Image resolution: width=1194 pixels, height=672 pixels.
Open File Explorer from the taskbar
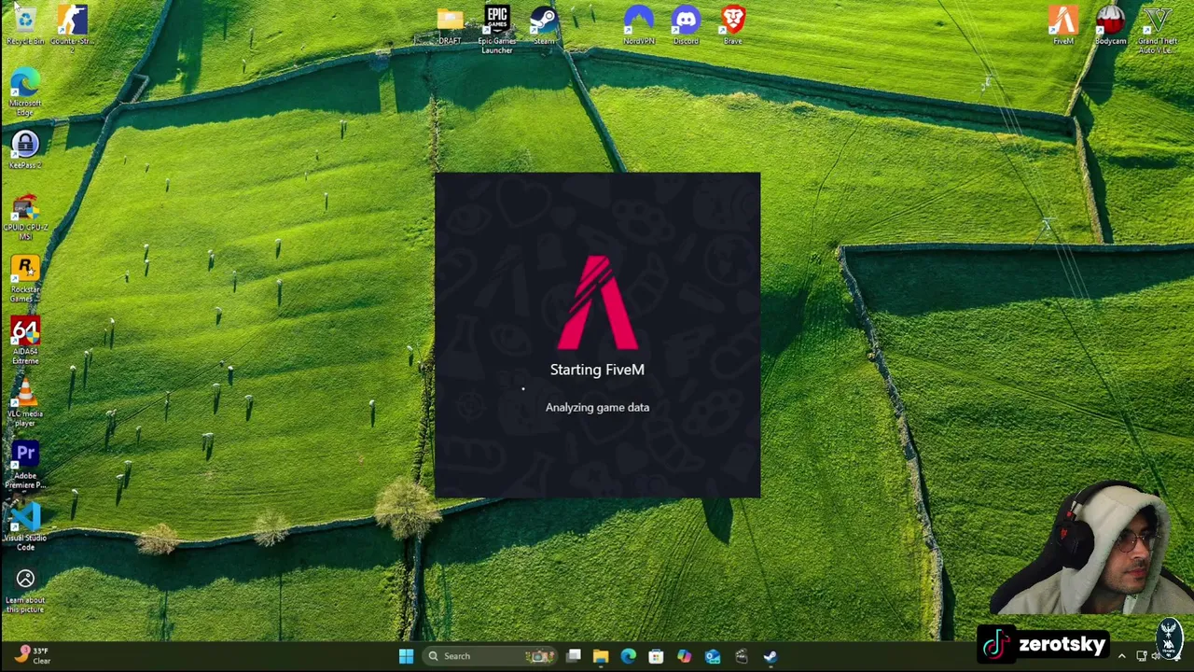pos(601,656)
